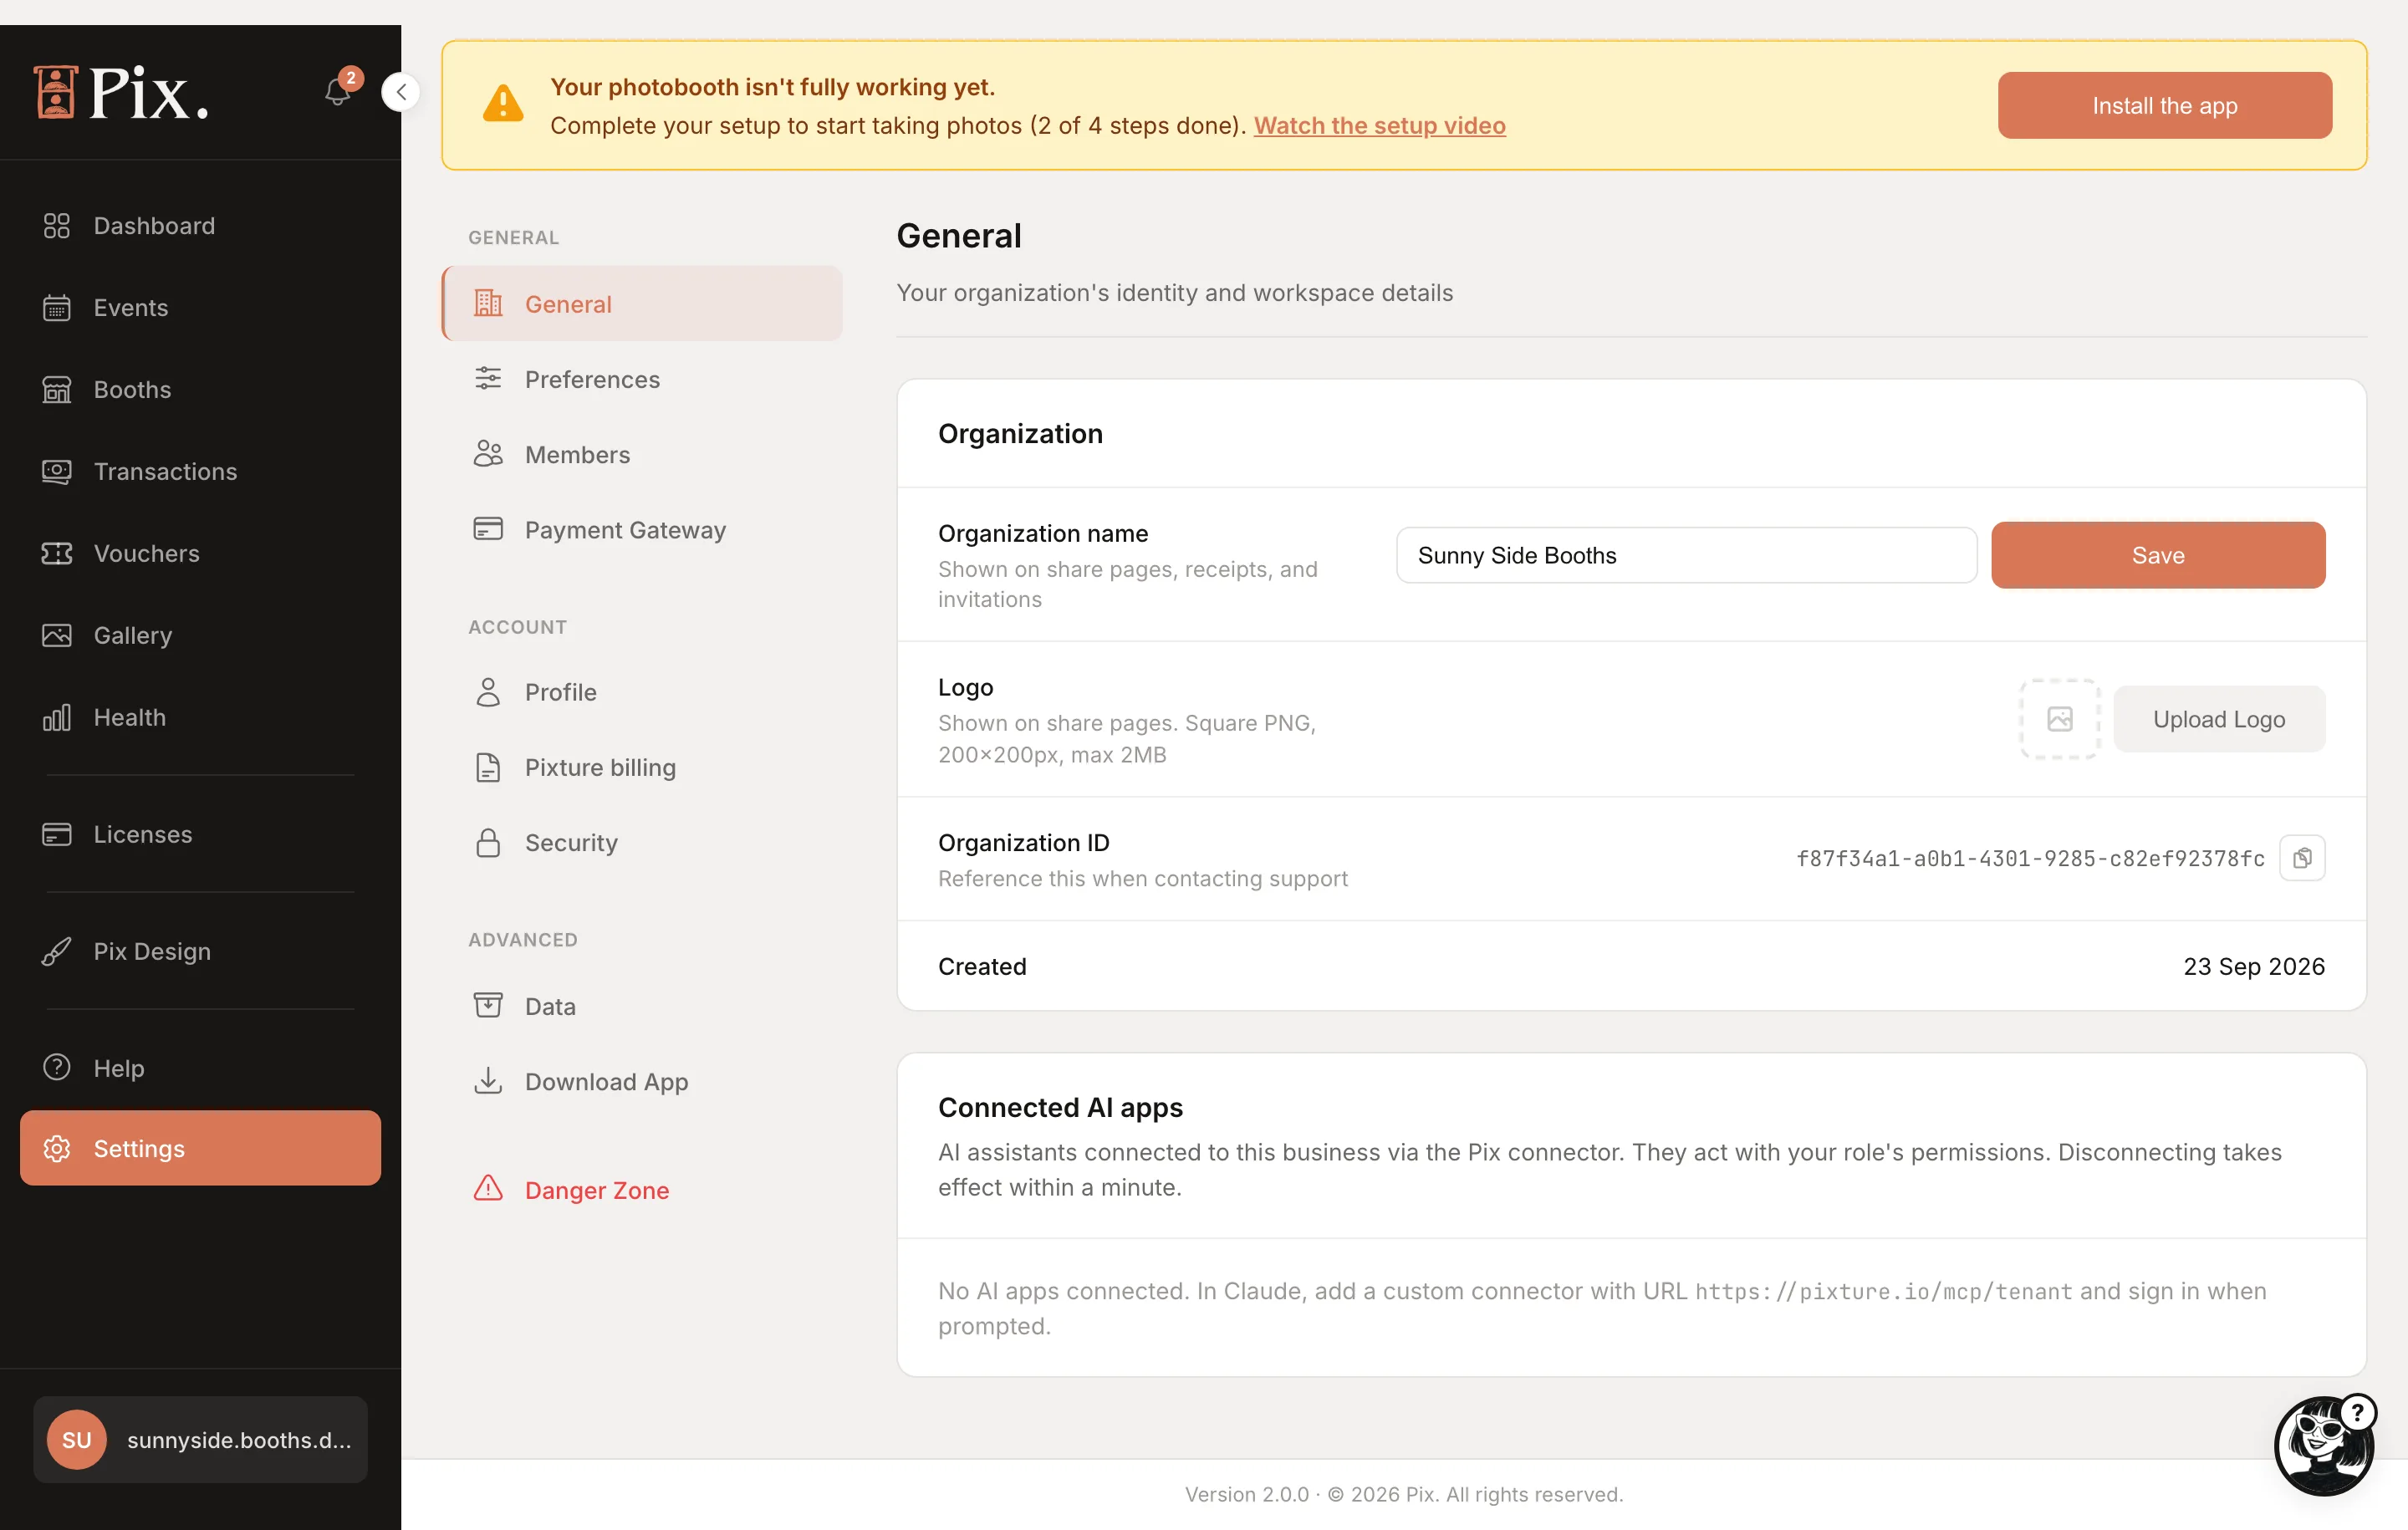
Task: Click the Pix logo
Action: (121, 93)
